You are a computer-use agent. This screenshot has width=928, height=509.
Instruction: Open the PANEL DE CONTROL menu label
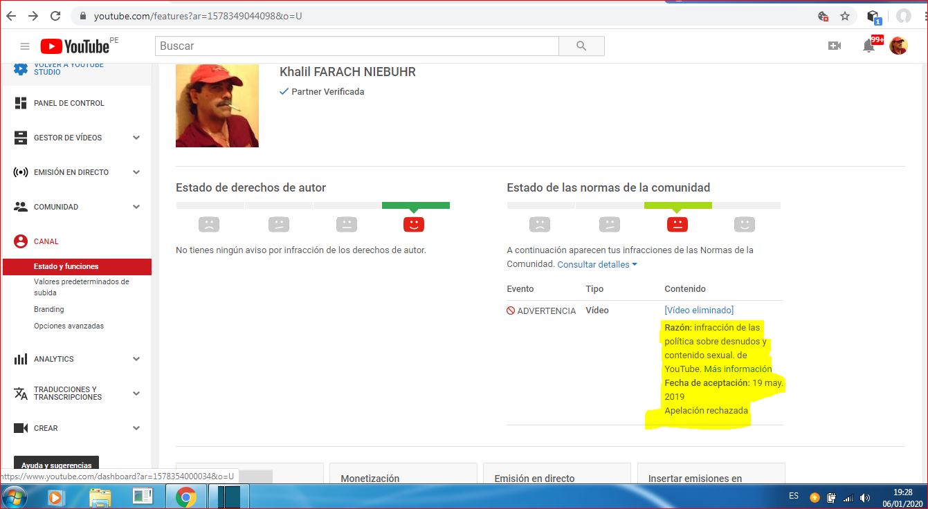tap(69, 103)
